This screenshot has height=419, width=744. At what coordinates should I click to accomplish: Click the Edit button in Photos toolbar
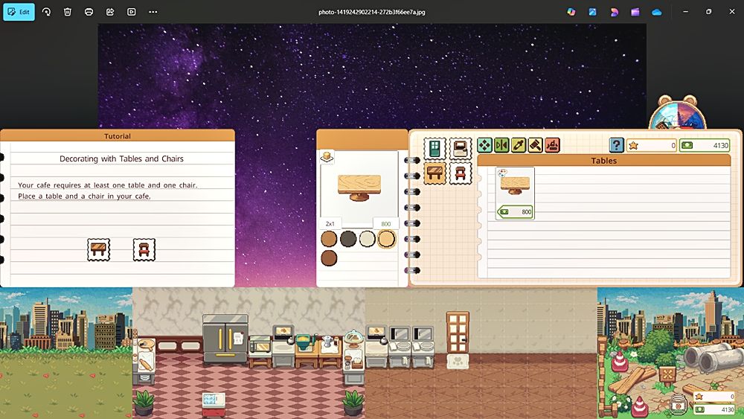click(19, 12)
